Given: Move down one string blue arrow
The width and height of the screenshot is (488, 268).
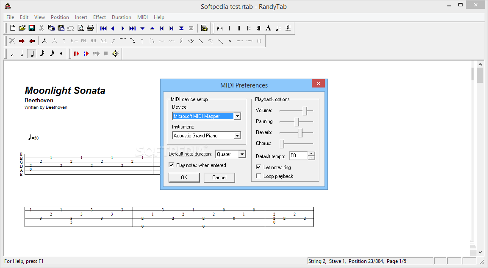Looking at the screenshot, I should (x=142, y=28).
